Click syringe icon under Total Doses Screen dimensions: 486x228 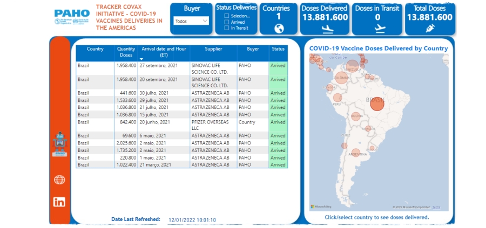point(430,29)
